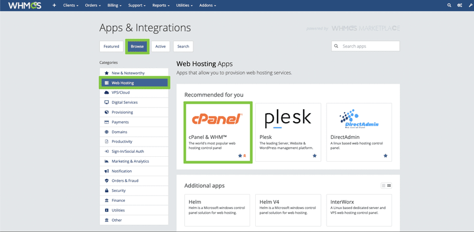Open the Addons dropdown menu
Image resolution: width=474 pixels, height=232 pixels.
tap(208, 6)
